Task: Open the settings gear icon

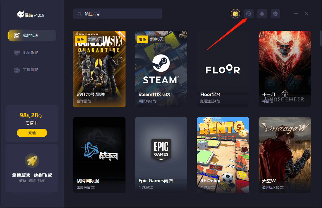Action: (x=275, y=14)
